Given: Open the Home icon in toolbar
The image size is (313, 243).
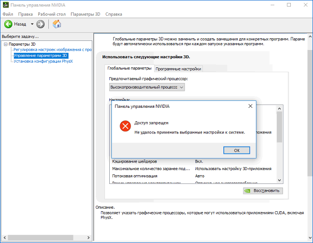Looking at the screenshot, I should tap(57, 24).
